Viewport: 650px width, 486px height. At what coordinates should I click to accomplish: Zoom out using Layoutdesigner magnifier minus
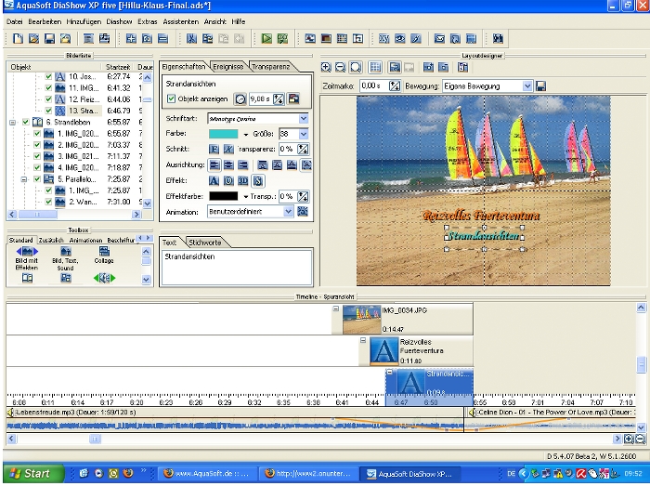pos(341,68)
